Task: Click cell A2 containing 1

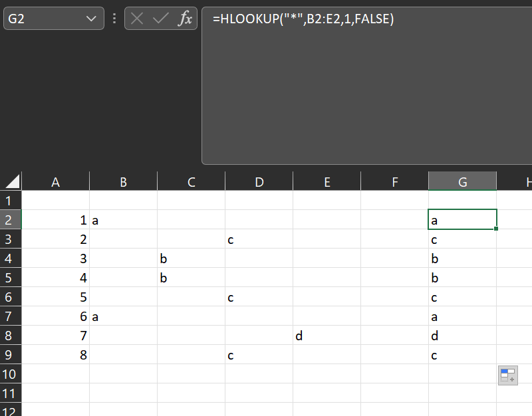Action: point(56,220)
